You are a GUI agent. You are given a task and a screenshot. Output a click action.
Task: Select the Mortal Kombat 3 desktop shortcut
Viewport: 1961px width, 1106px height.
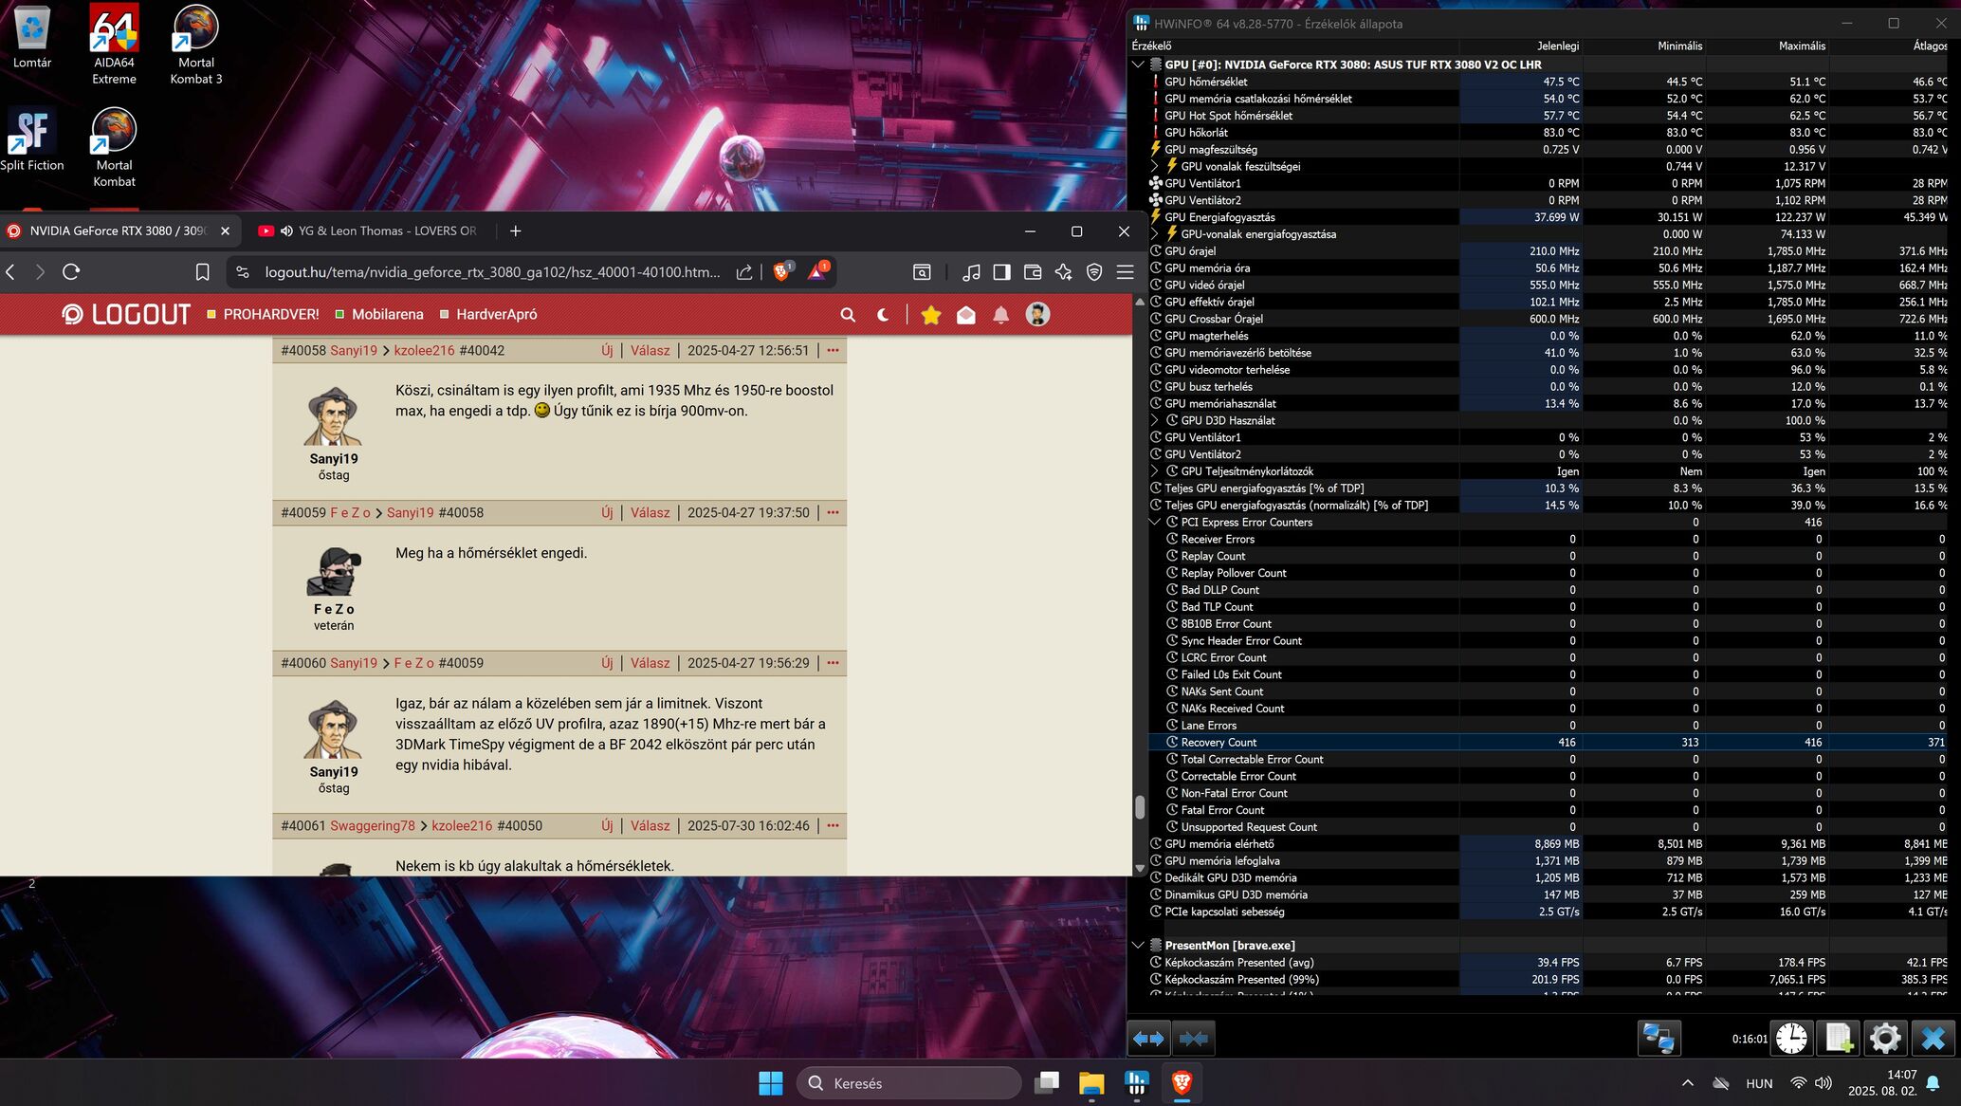tap(196, 44)
